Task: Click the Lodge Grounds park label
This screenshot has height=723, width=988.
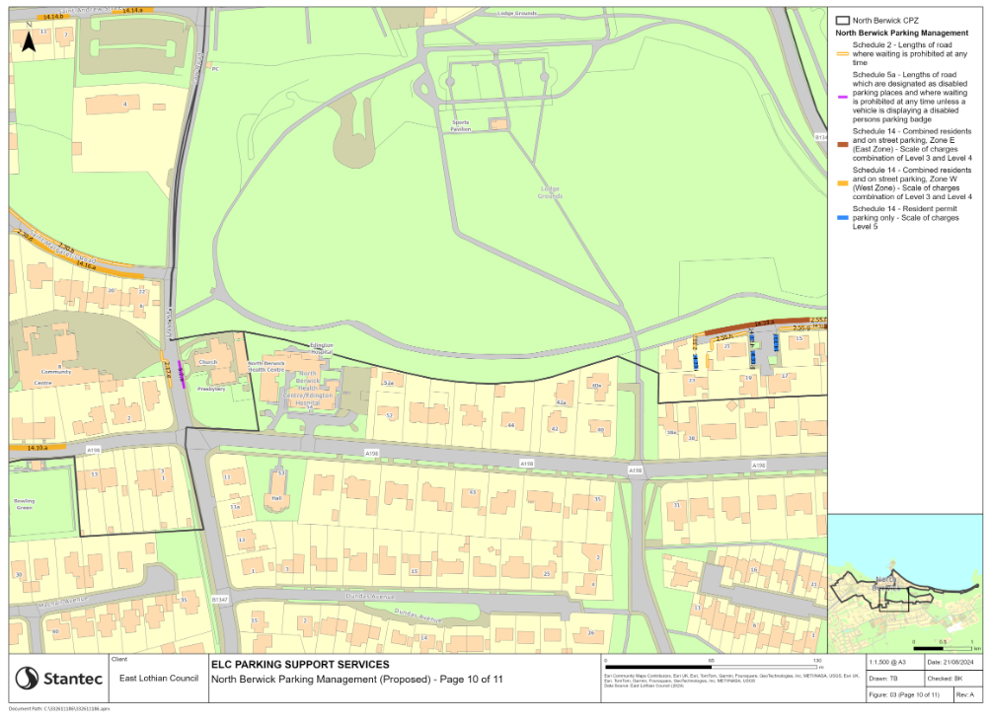Action: click(550, 192)
